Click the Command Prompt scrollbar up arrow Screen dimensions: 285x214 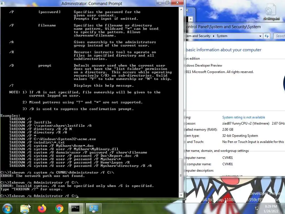181,9
